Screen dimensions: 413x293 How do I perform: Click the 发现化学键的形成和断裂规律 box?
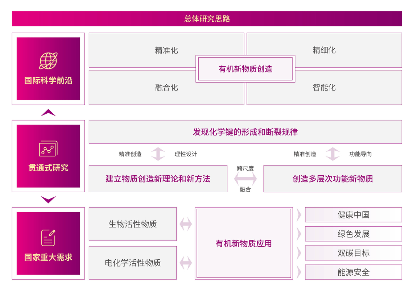click(x=245, y=132)
